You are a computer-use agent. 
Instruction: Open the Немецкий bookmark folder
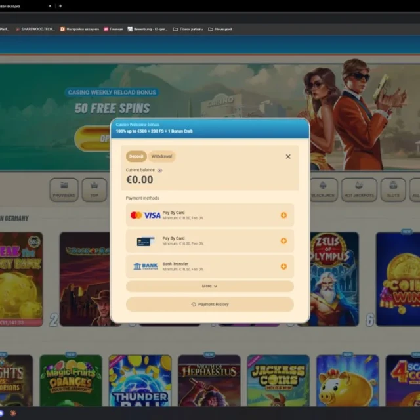point(220,29)
